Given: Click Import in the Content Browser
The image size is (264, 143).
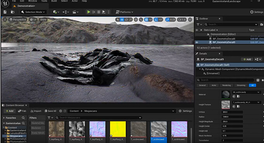Looking at the screenshot, I should [36, 111].
